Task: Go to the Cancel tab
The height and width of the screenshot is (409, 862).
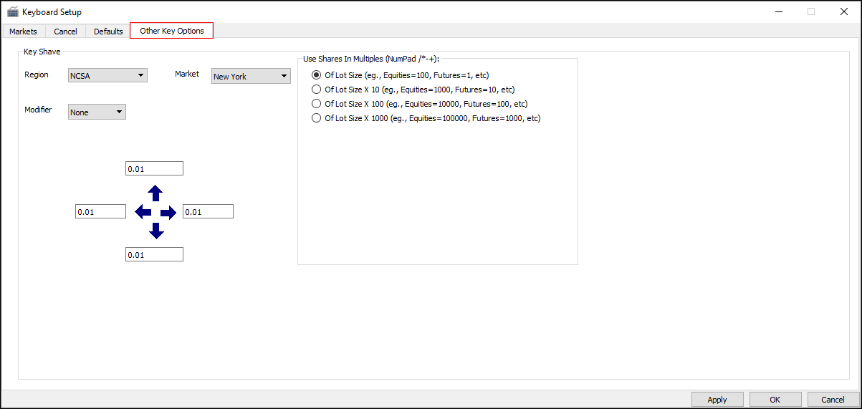Action: [65, 32]
